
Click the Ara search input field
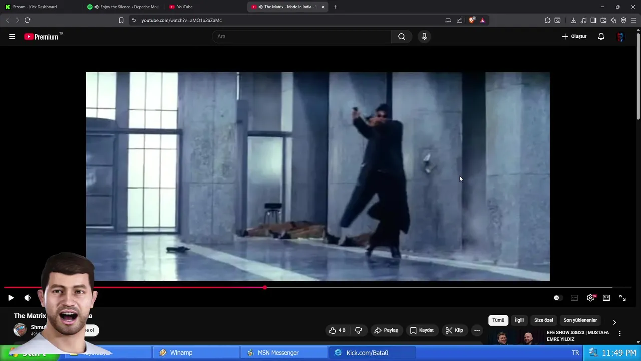coord(302,36)
